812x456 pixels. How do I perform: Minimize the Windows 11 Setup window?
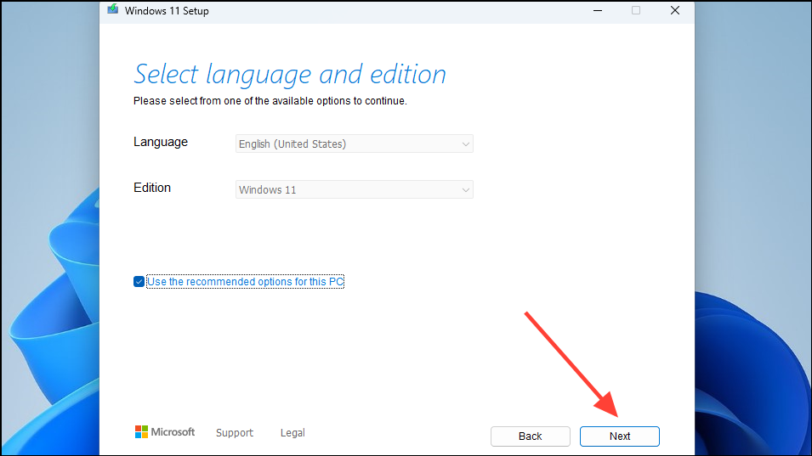click(x=598, y=10)
